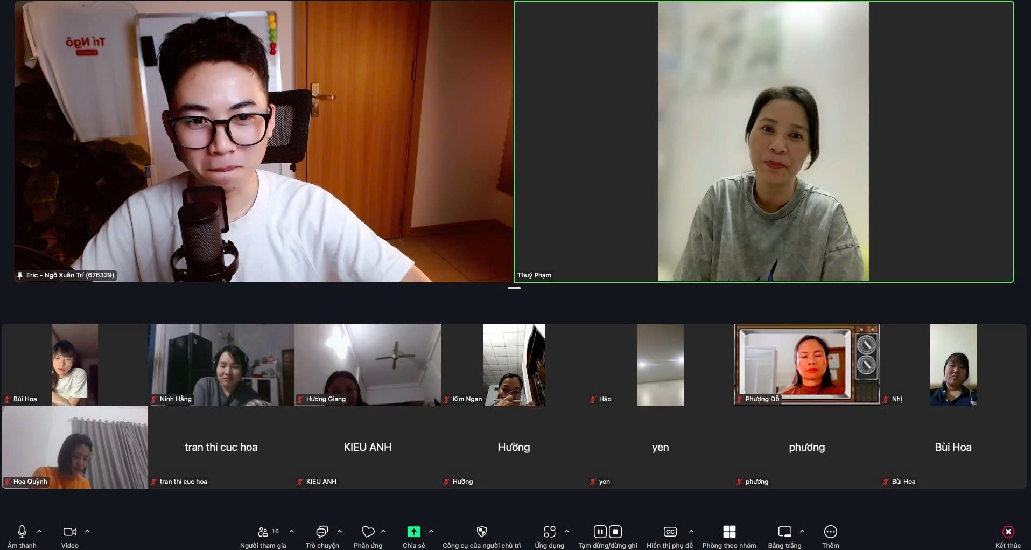The height and width of the screenshot is (550, 1031).
Task: Pause the recording
Action: pyautogui.click(x=600, y=532)
